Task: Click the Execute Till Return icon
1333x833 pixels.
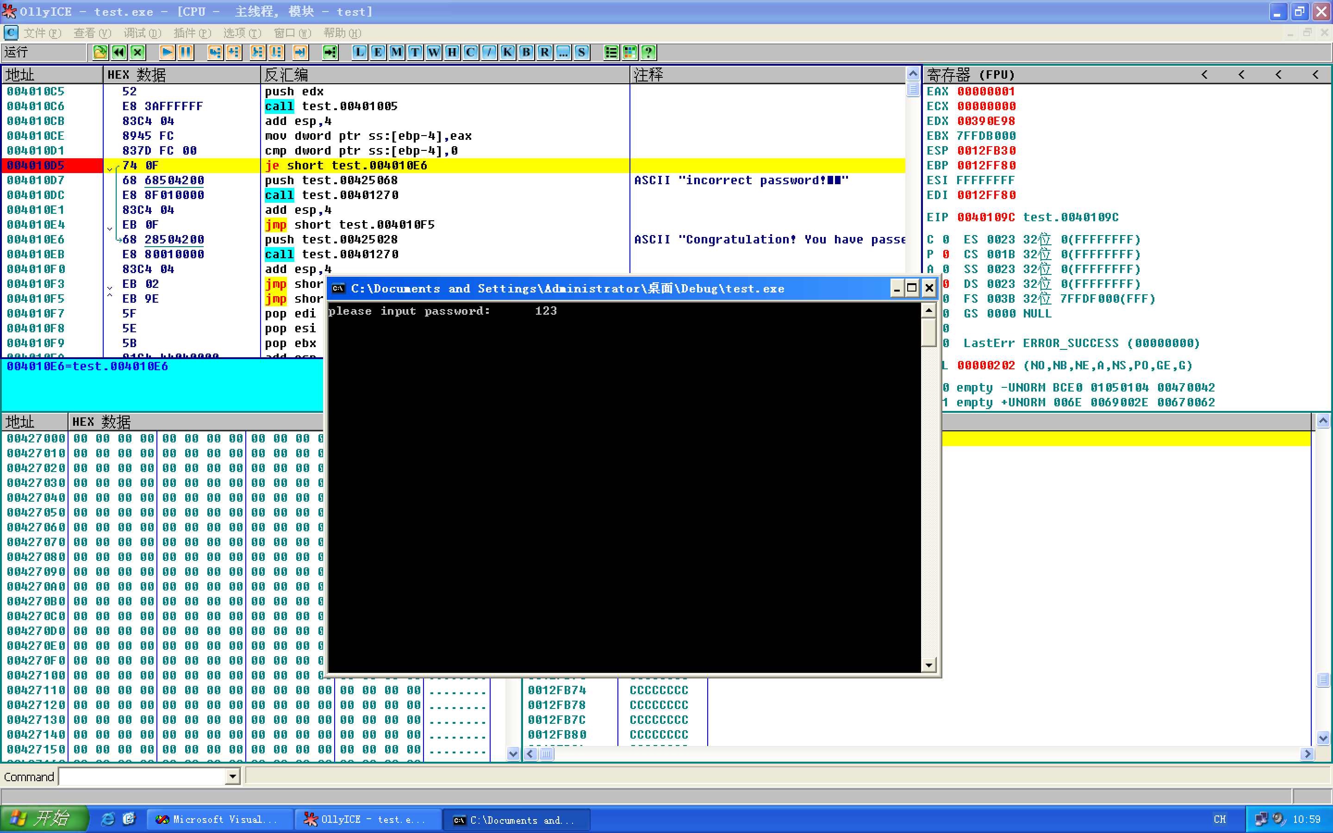Action: (x=299, y=52)
